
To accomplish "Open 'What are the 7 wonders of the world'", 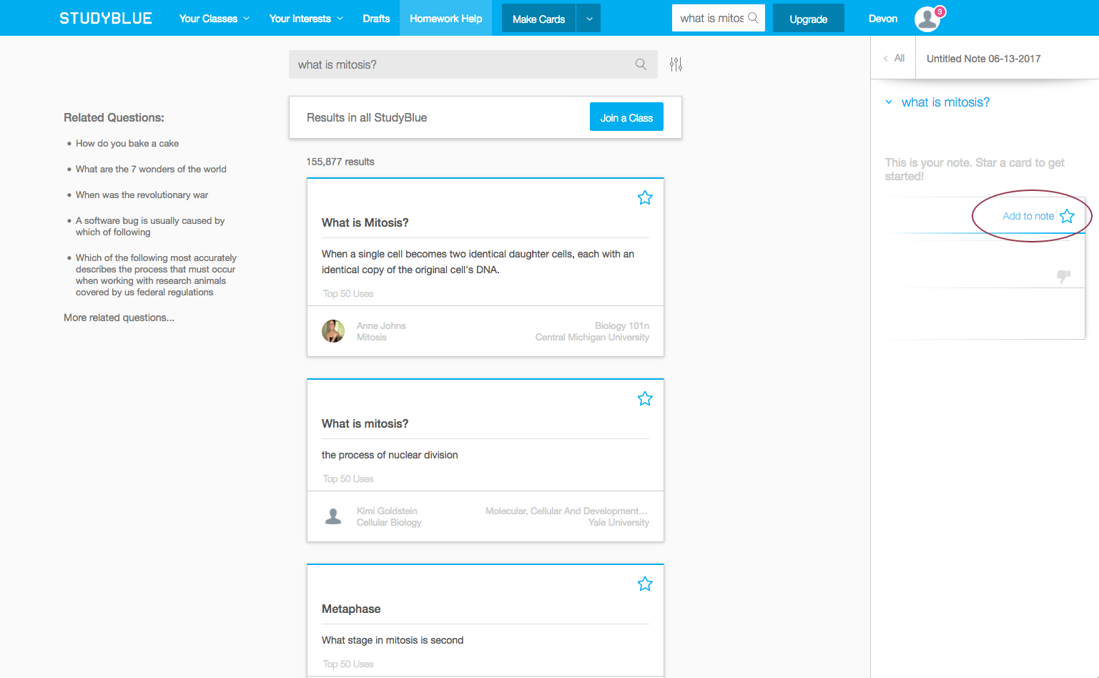I will (x=151, y=169).
